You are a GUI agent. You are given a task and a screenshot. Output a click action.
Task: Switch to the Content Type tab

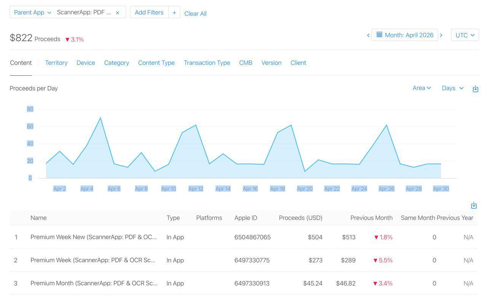pyautogui.click(x=156, y=63)
